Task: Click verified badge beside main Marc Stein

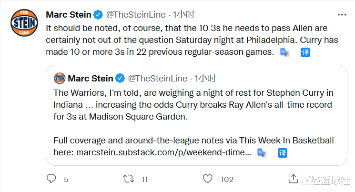Action: point(98,15)
